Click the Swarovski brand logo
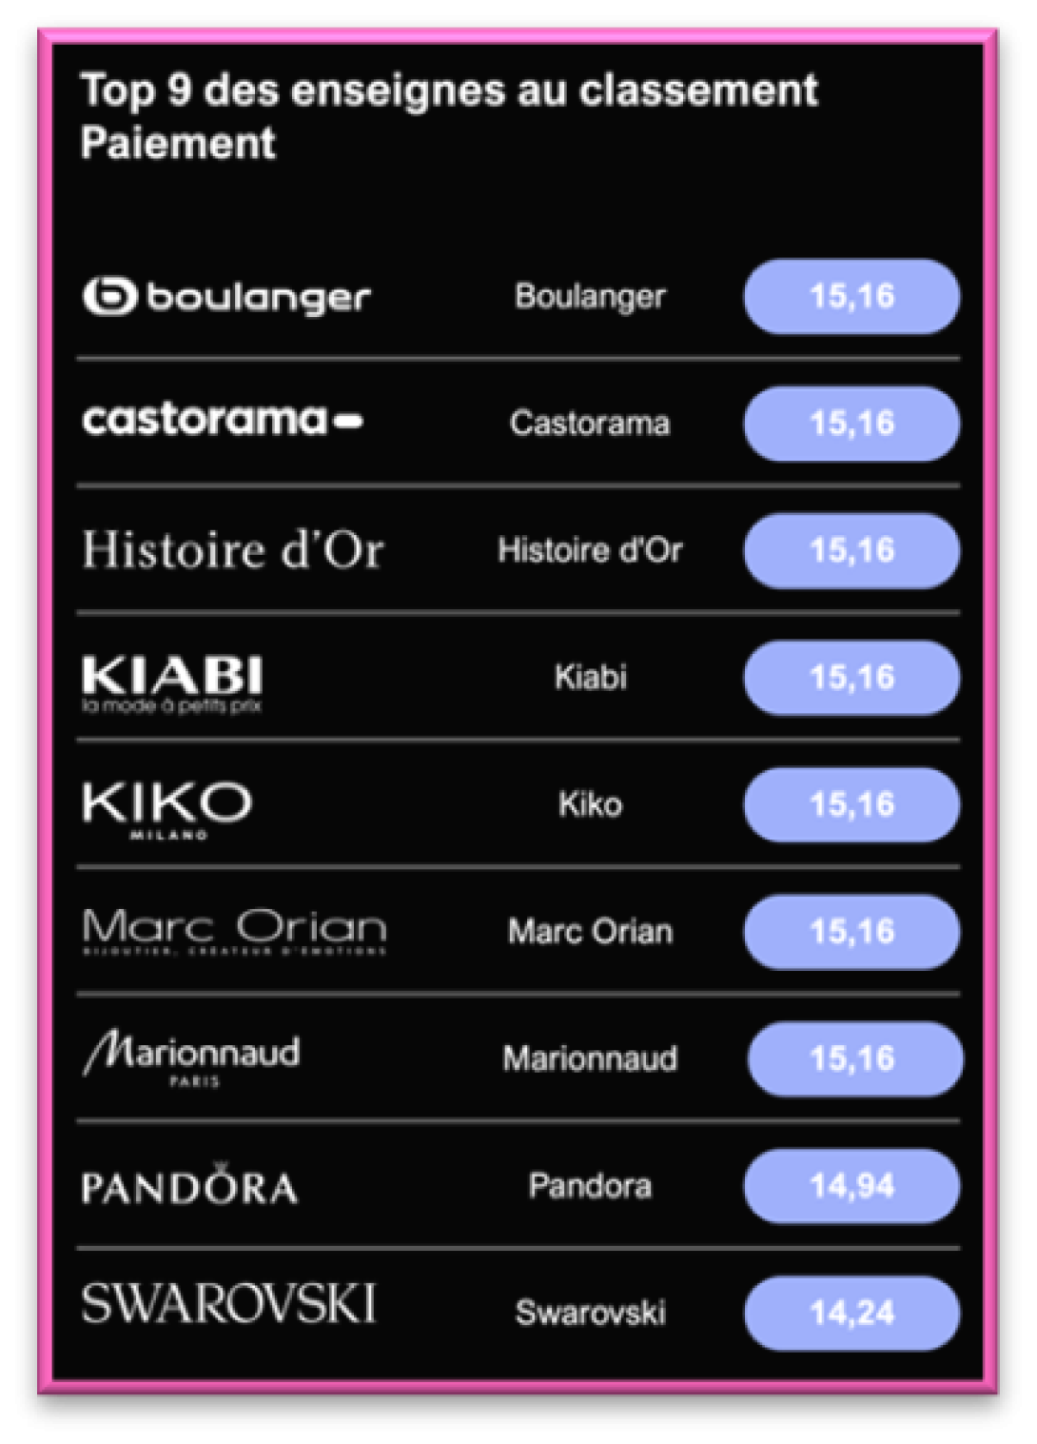 (228, 1303)
